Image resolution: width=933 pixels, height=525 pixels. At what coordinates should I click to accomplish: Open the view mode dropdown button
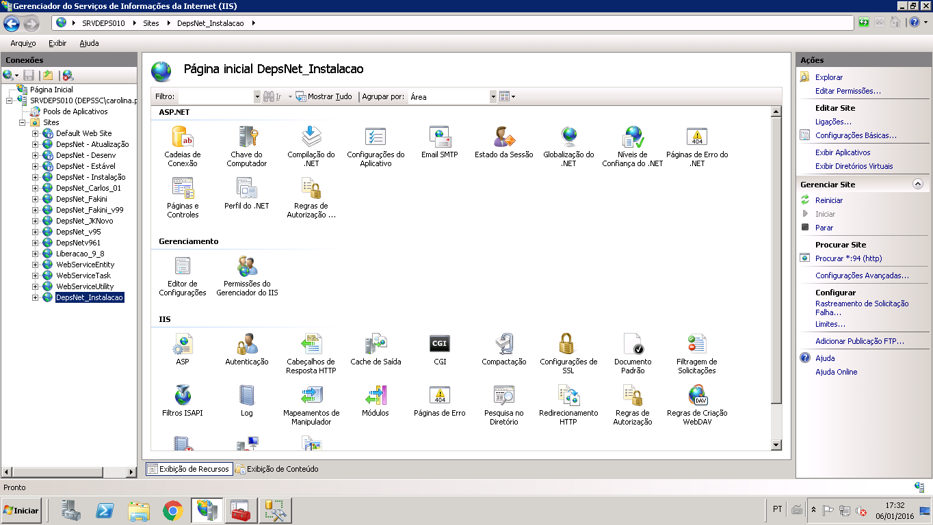[x=507, y=96]
